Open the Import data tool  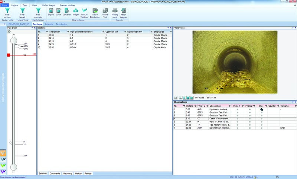click(x=51, y=11)
